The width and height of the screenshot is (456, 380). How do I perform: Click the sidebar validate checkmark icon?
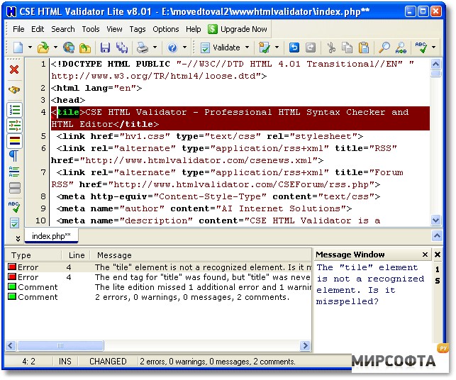pos(14,223)
